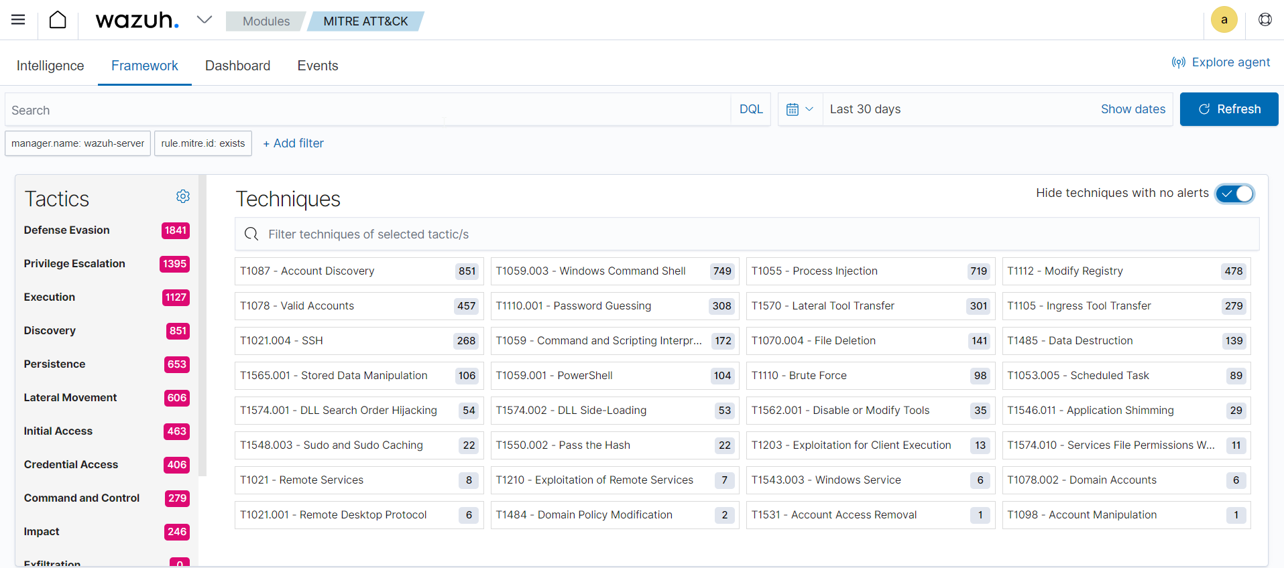Select the Command and Control tactic

click(107, 498)
